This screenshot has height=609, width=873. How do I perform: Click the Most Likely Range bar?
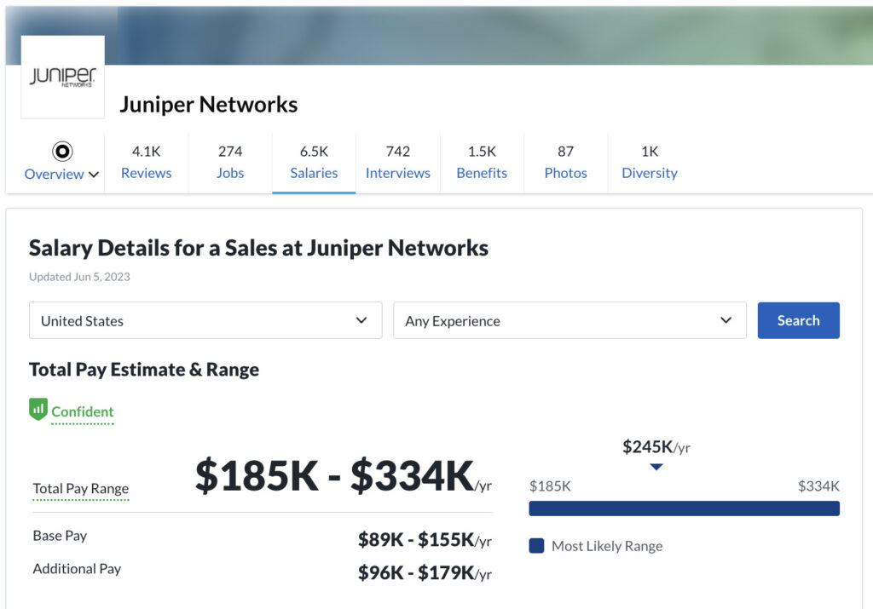click(x=685, y=508)
